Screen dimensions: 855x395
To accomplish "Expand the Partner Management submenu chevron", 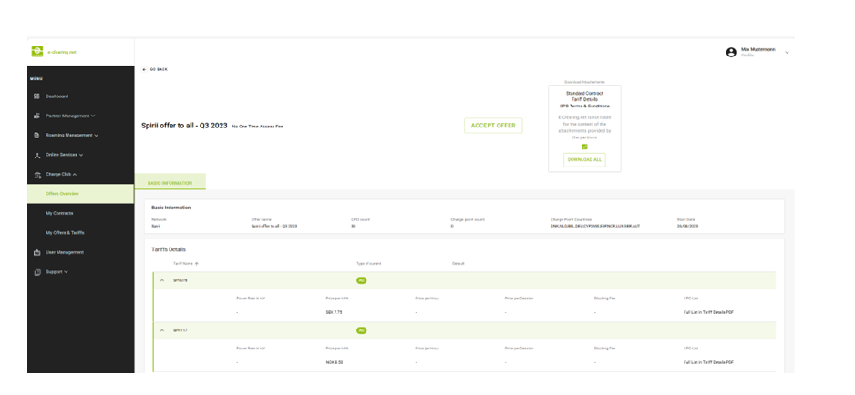I will 93,116.
